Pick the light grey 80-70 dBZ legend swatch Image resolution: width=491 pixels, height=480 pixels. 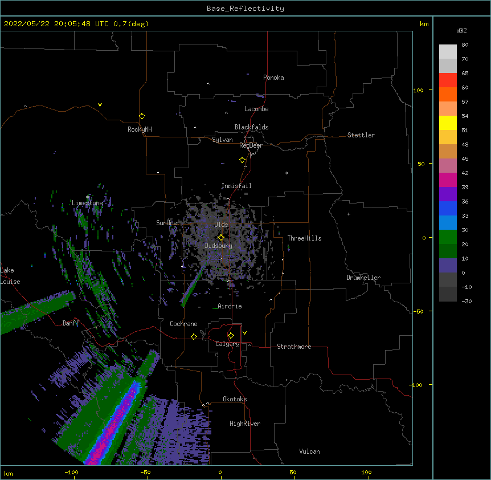tap(448, 51)
